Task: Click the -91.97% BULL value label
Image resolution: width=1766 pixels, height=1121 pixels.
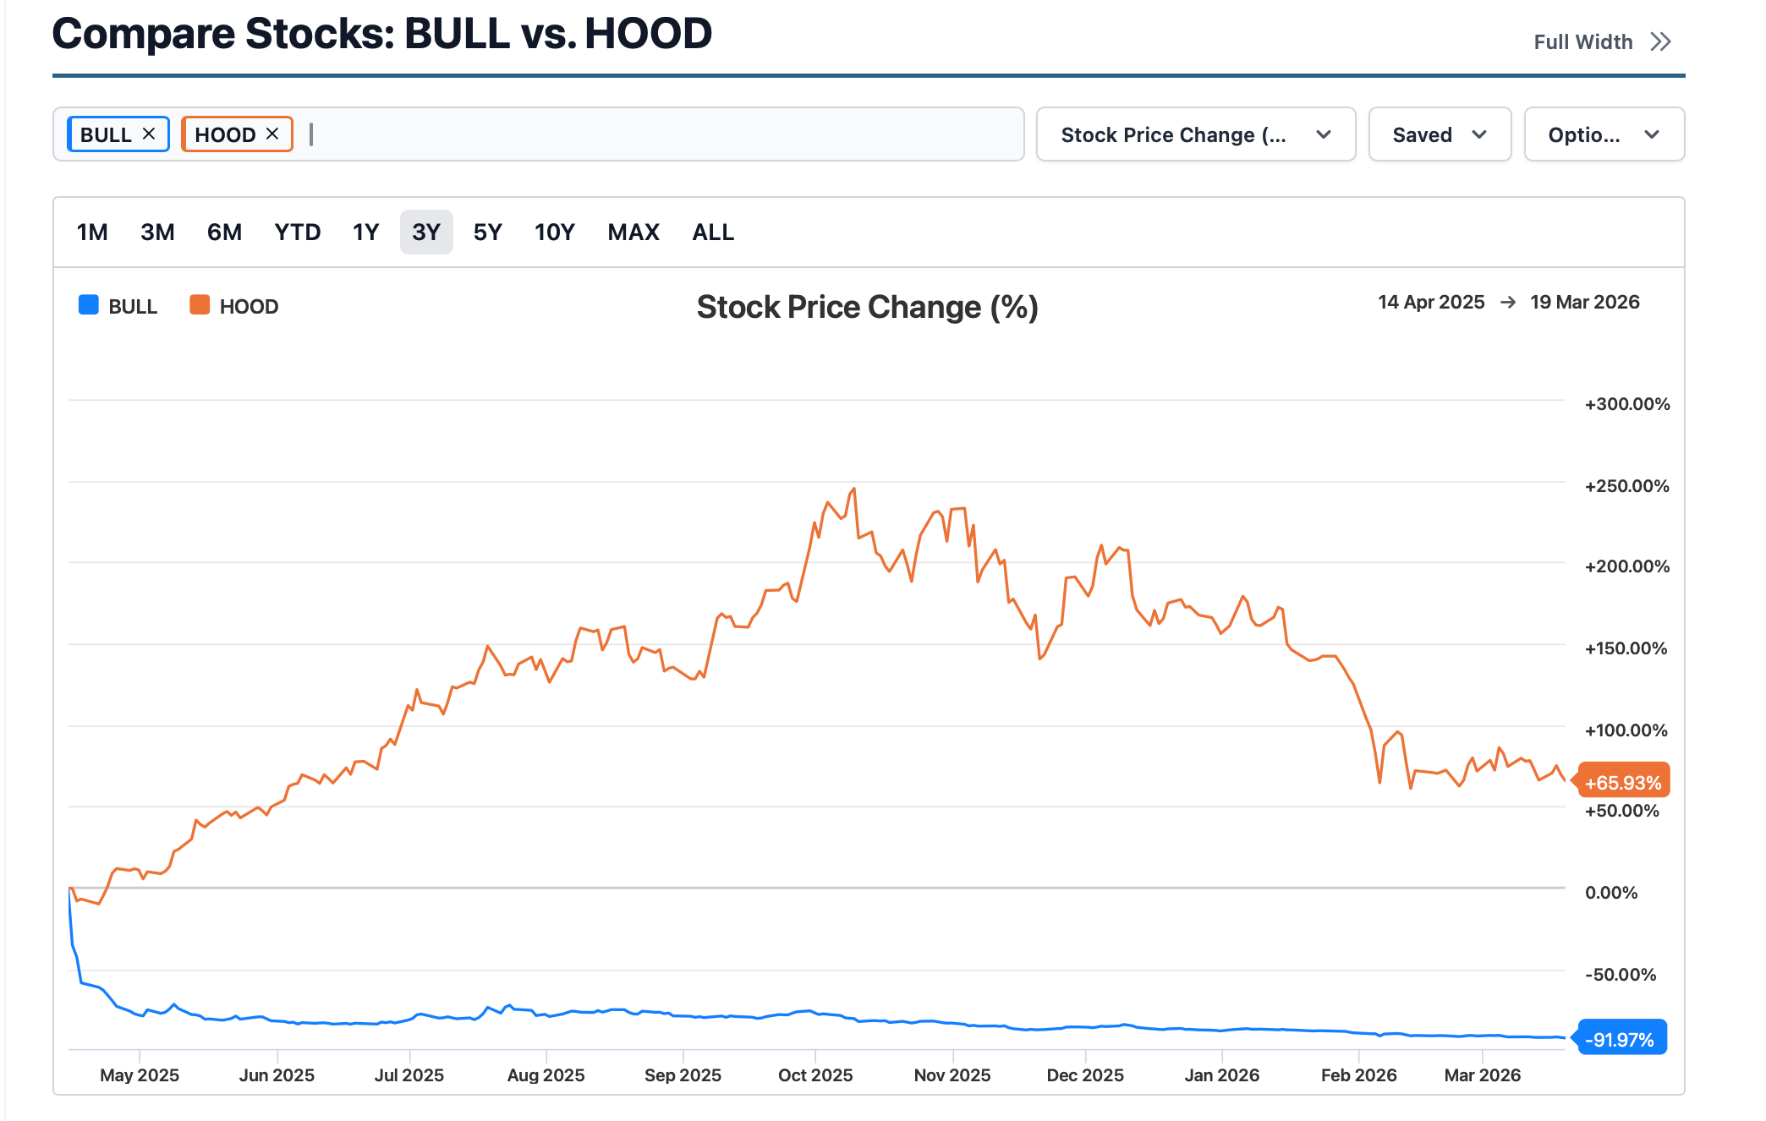Action: [1621, 1039]
